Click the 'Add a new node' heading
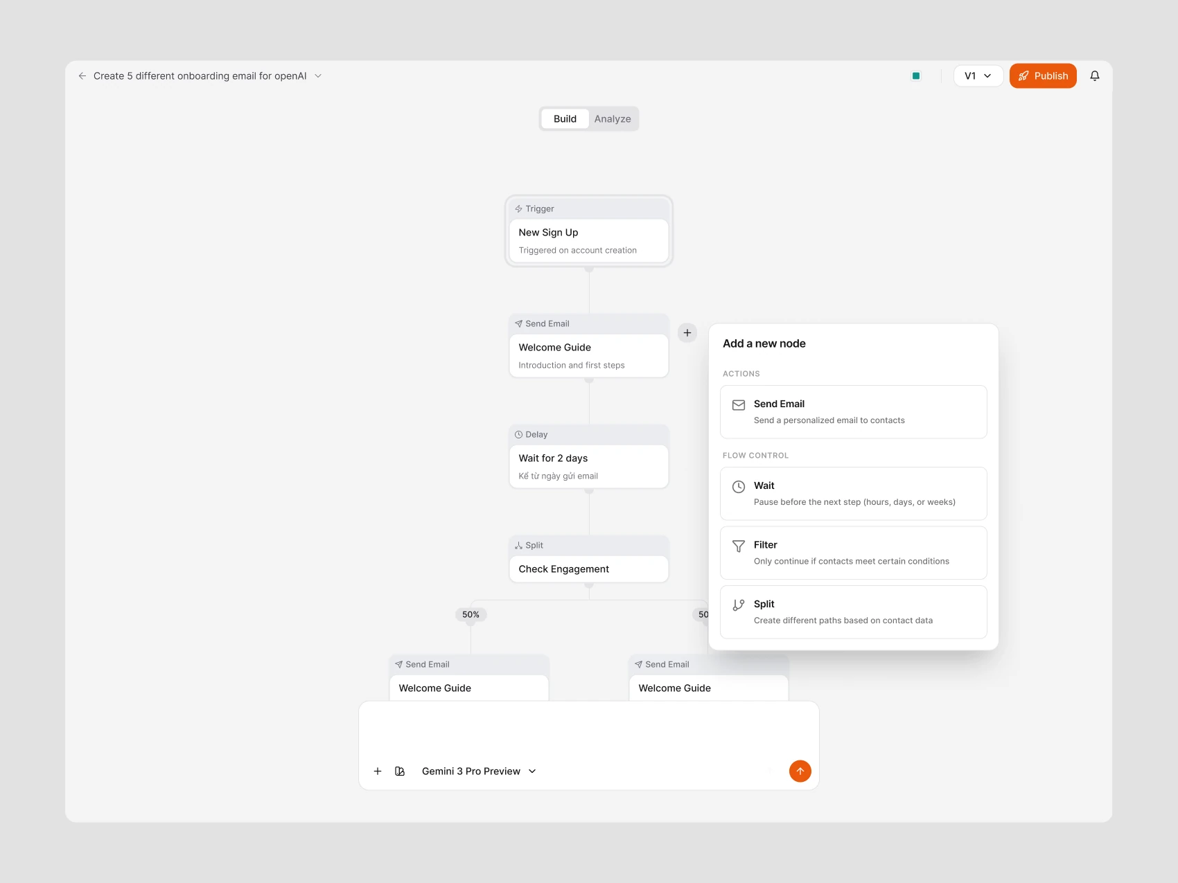This screenshot has width=1178, height=883. click(x=764, y=344)
